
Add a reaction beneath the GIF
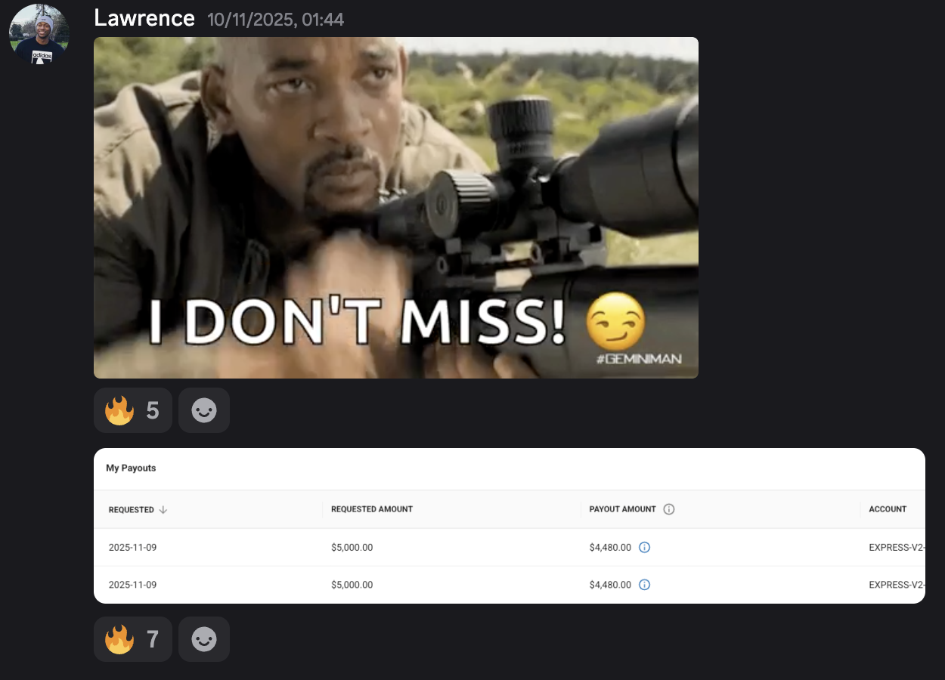click(x=204, y=410)
